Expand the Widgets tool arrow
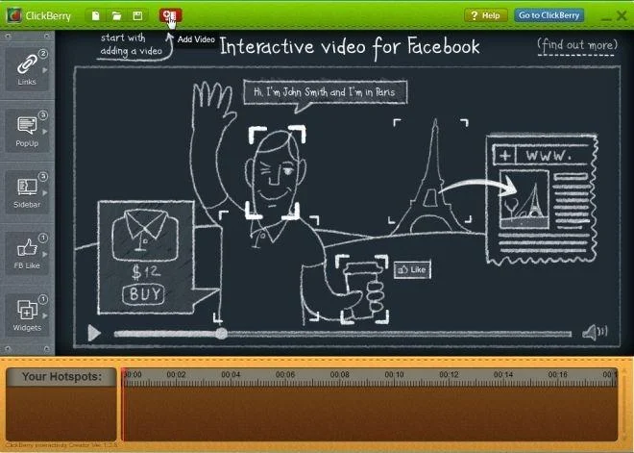 coord(45,315)
